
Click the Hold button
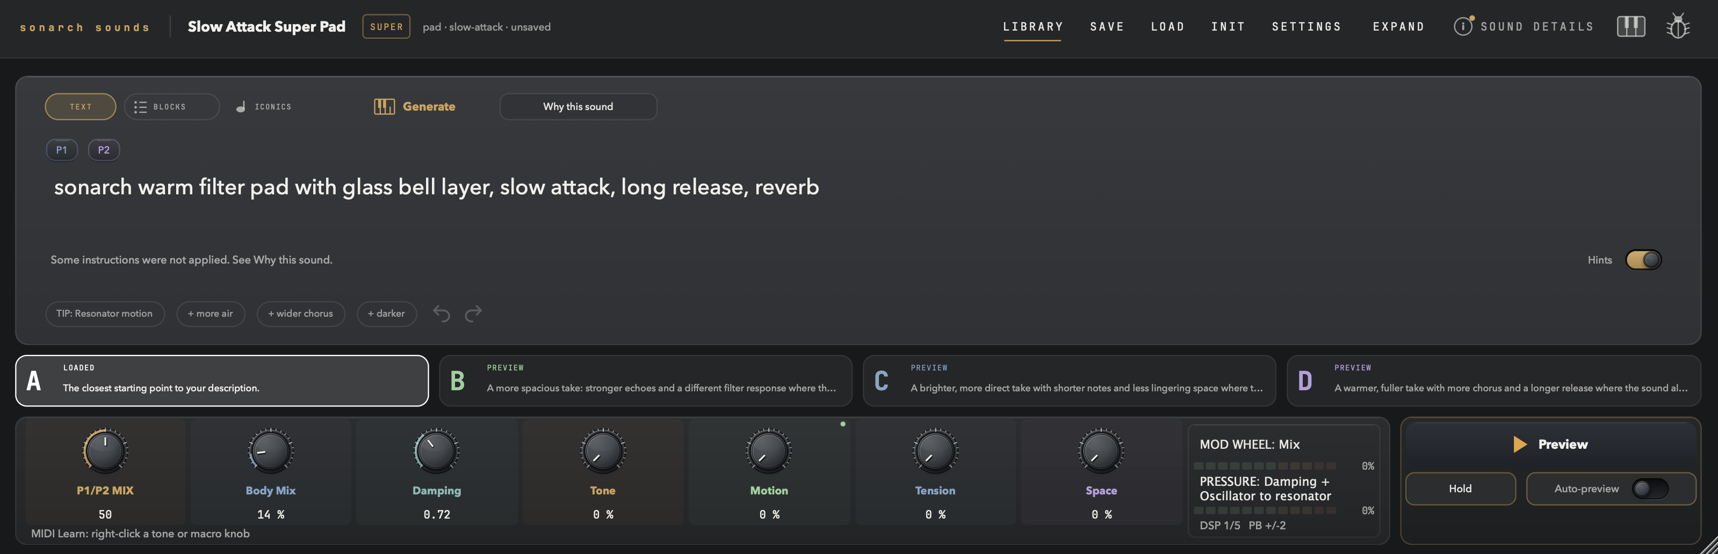pos(1460,489)
